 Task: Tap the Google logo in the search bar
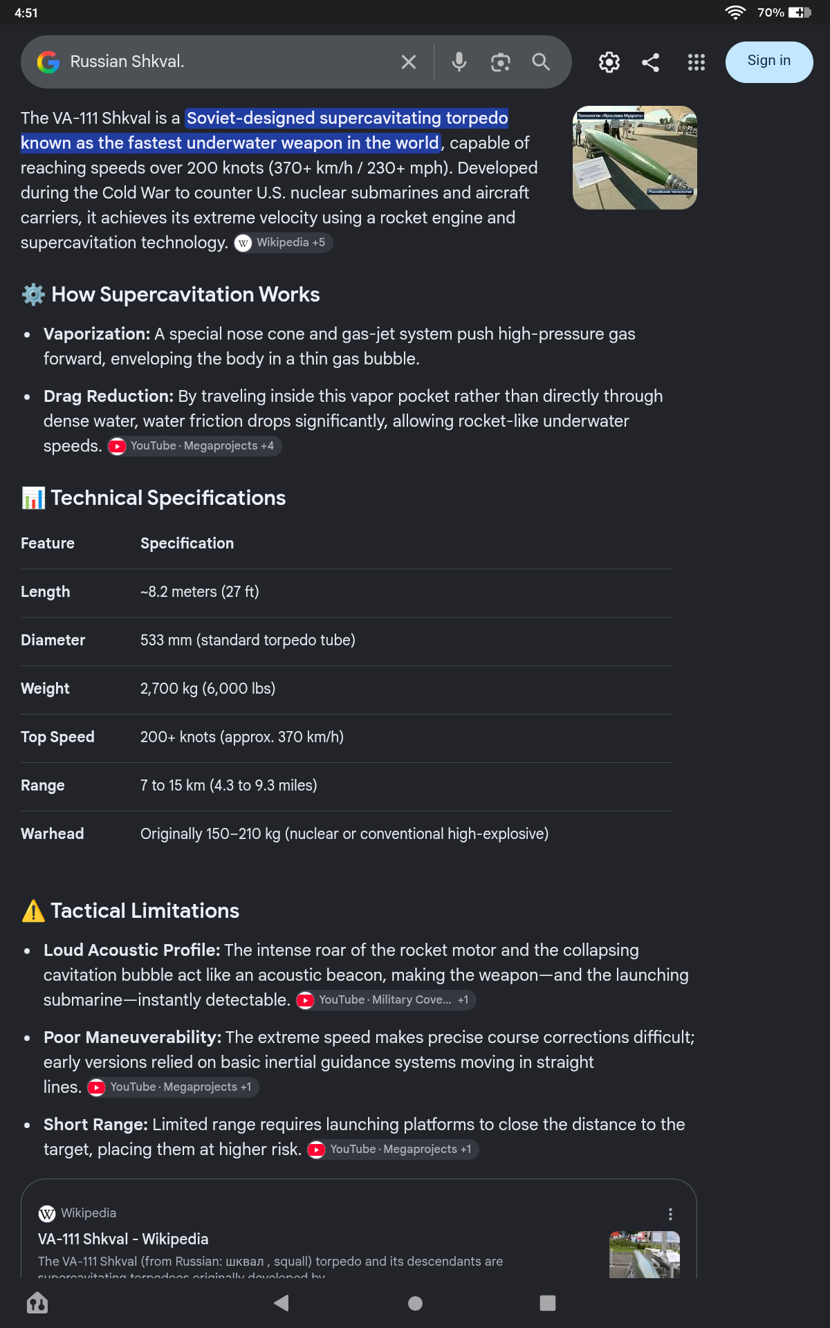(48, 62)
